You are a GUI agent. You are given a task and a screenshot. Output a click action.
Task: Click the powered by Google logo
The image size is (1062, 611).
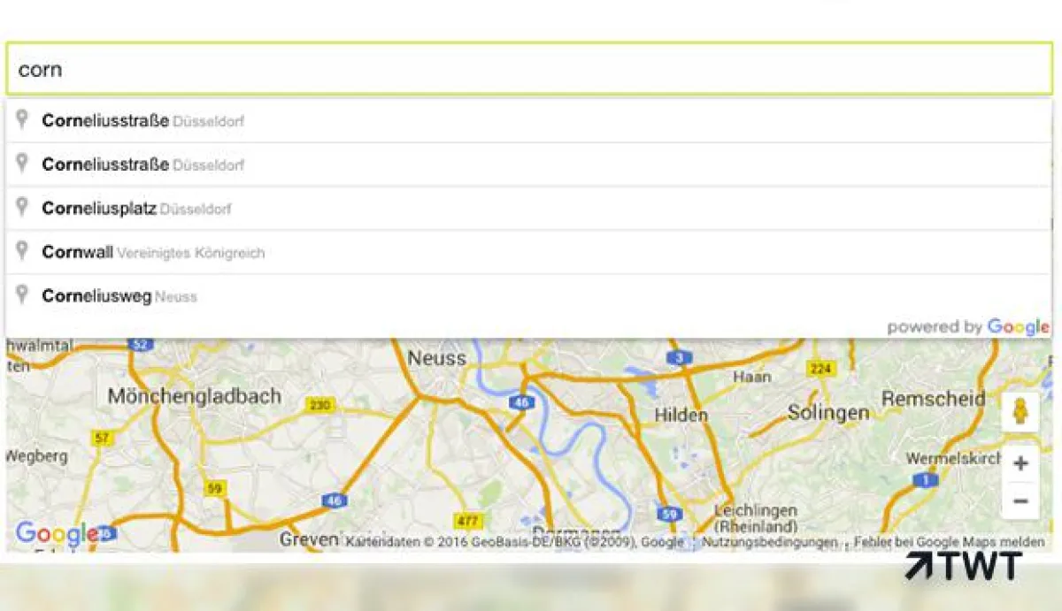[x=968, y=327]
